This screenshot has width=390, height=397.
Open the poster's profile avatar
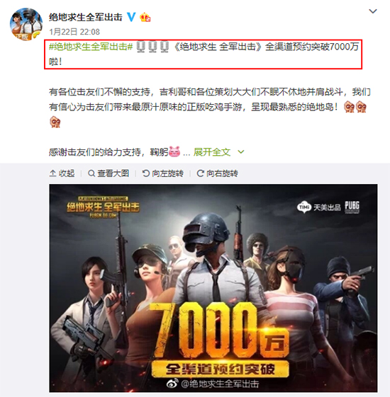pos(26,24)
